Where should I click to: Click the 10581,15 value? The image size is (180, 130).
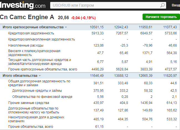pos(97,27)
